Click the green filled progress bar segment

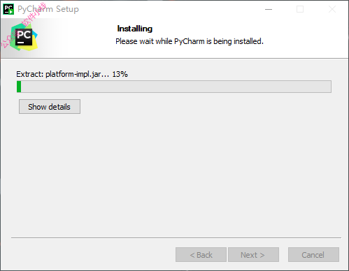[19, 87]
